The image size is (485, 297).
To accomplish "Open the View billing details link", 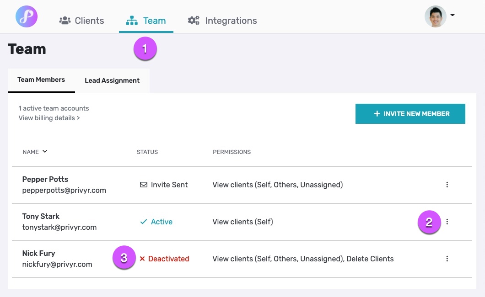I will 48,117.
